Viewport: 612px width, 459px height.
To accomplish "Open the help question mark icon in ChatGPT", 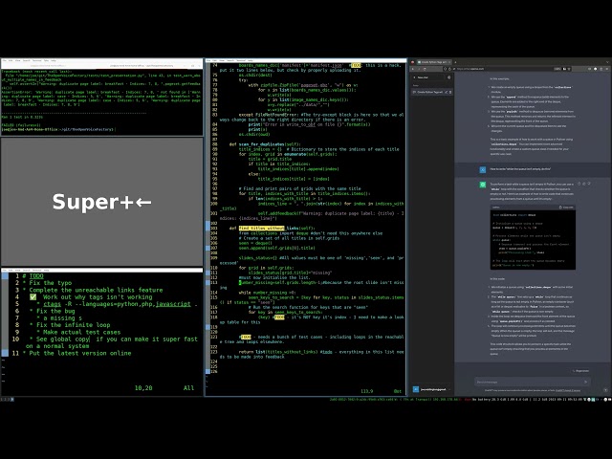I will [x=605, y=390].
